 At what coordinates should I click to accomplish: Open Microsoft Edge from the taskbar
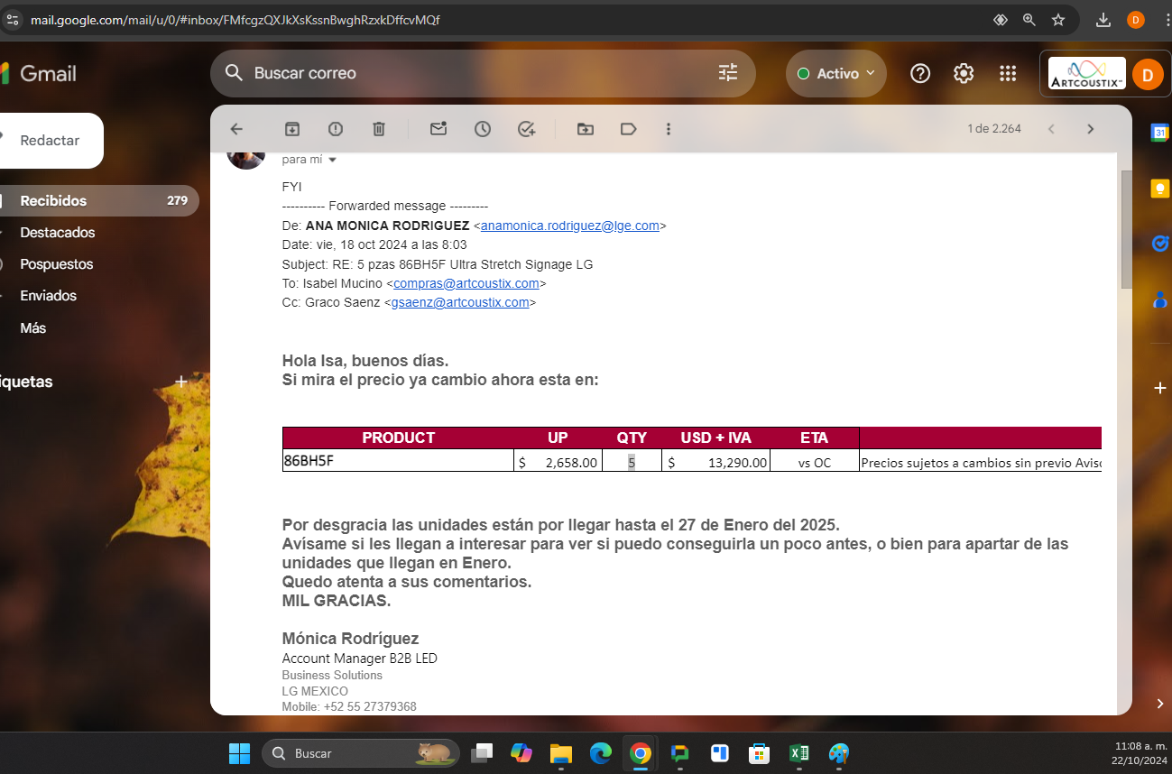(601, 753)
